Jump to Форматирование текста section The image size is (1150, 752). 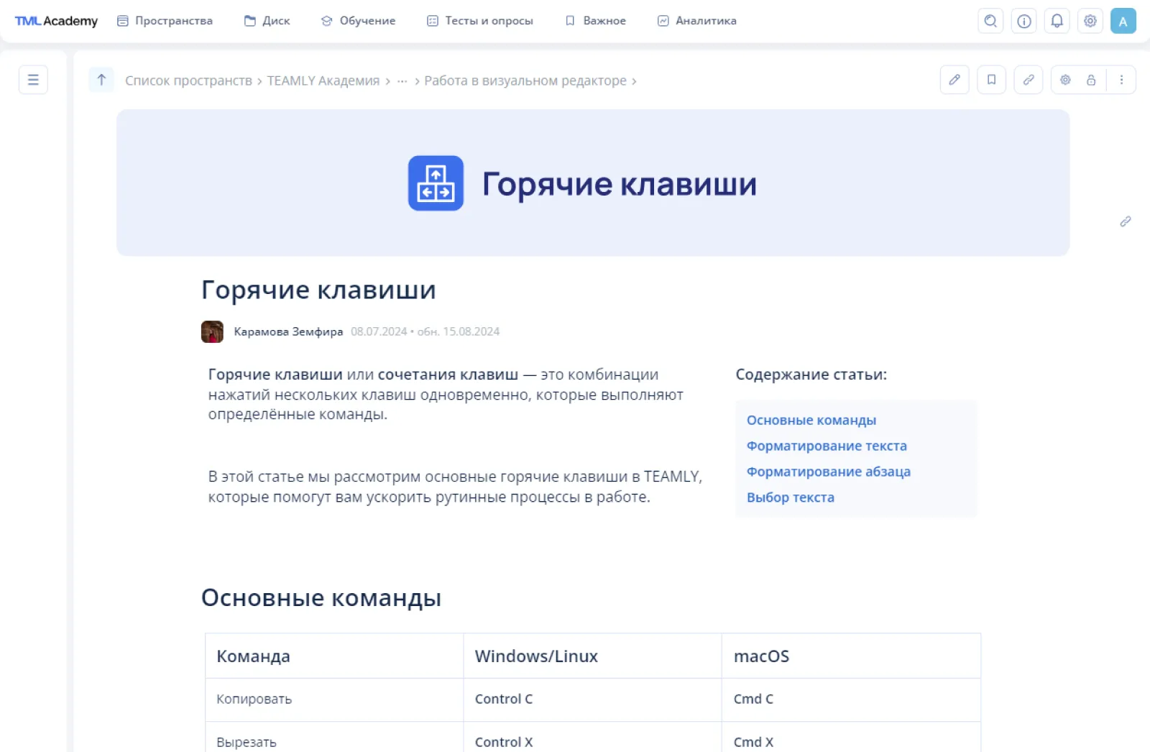click(827, 446)
